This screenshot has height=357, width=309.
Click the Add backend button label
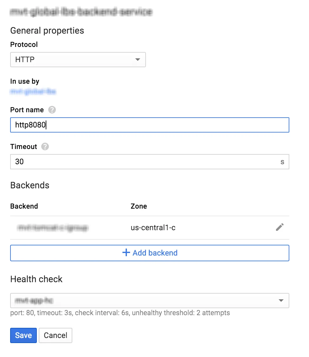point(155,253)
